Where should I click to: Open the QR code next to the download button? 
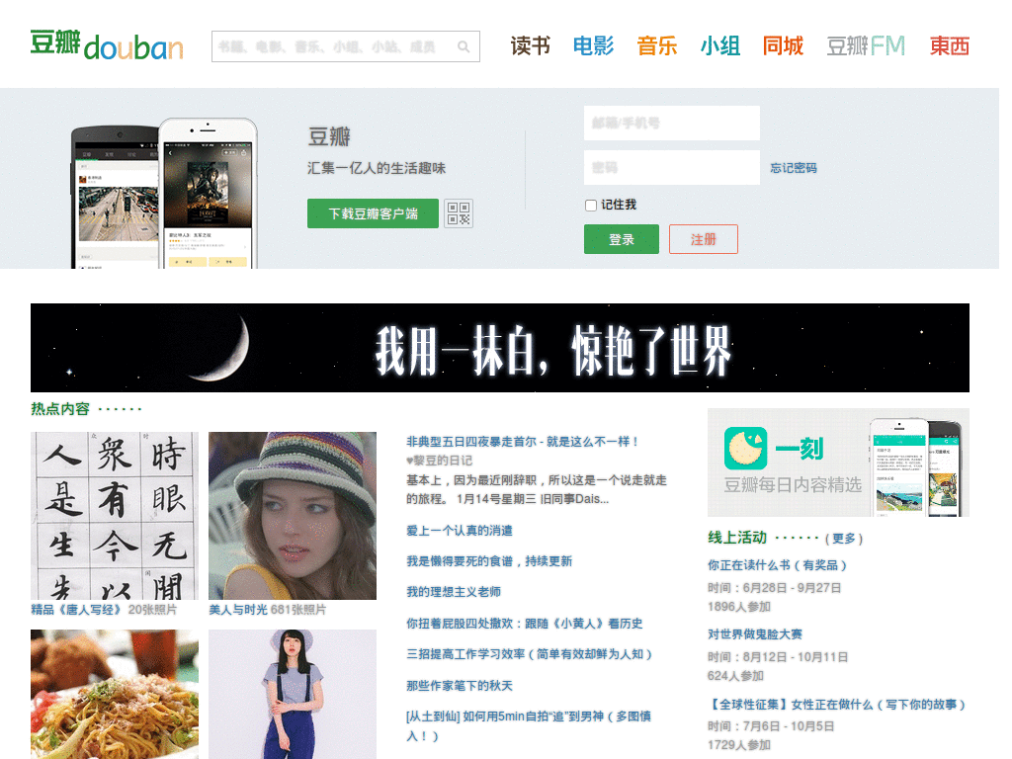tap(459, 213)
